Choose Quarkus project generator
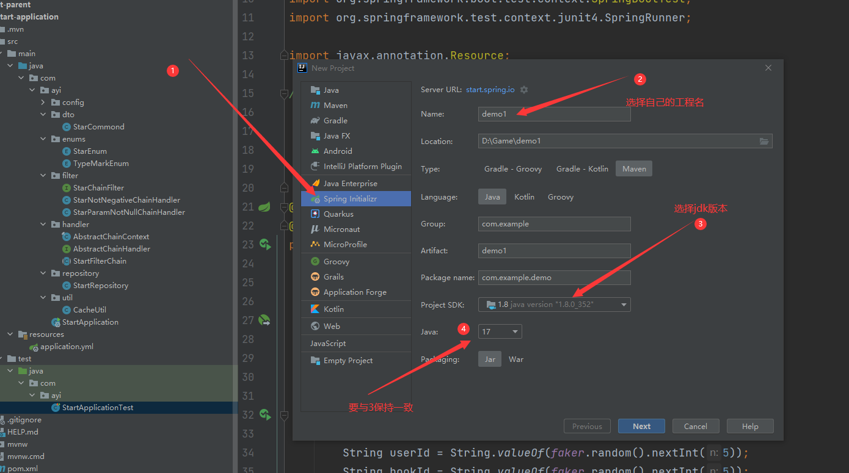Image resolution: width=849 pixels, height=473 pixels. tap(356, 214)
